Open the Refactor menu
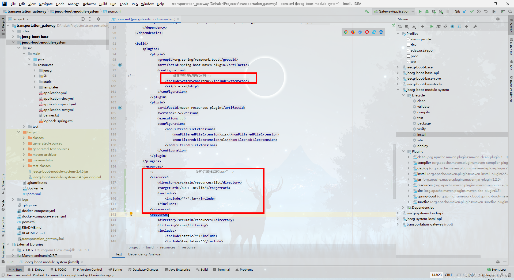Viewport: 514px width, 280px height. (x=89, y=4)
